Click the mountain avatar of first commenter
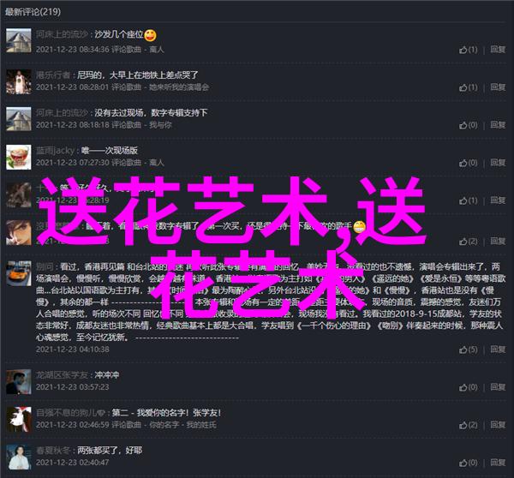 (19, 40)
